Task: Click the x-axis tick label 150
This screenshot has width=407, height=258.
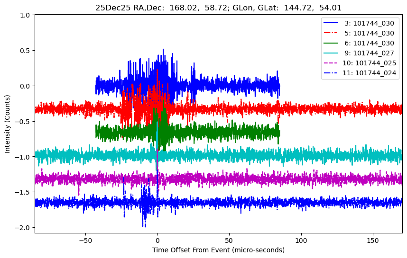Action: 373,240
